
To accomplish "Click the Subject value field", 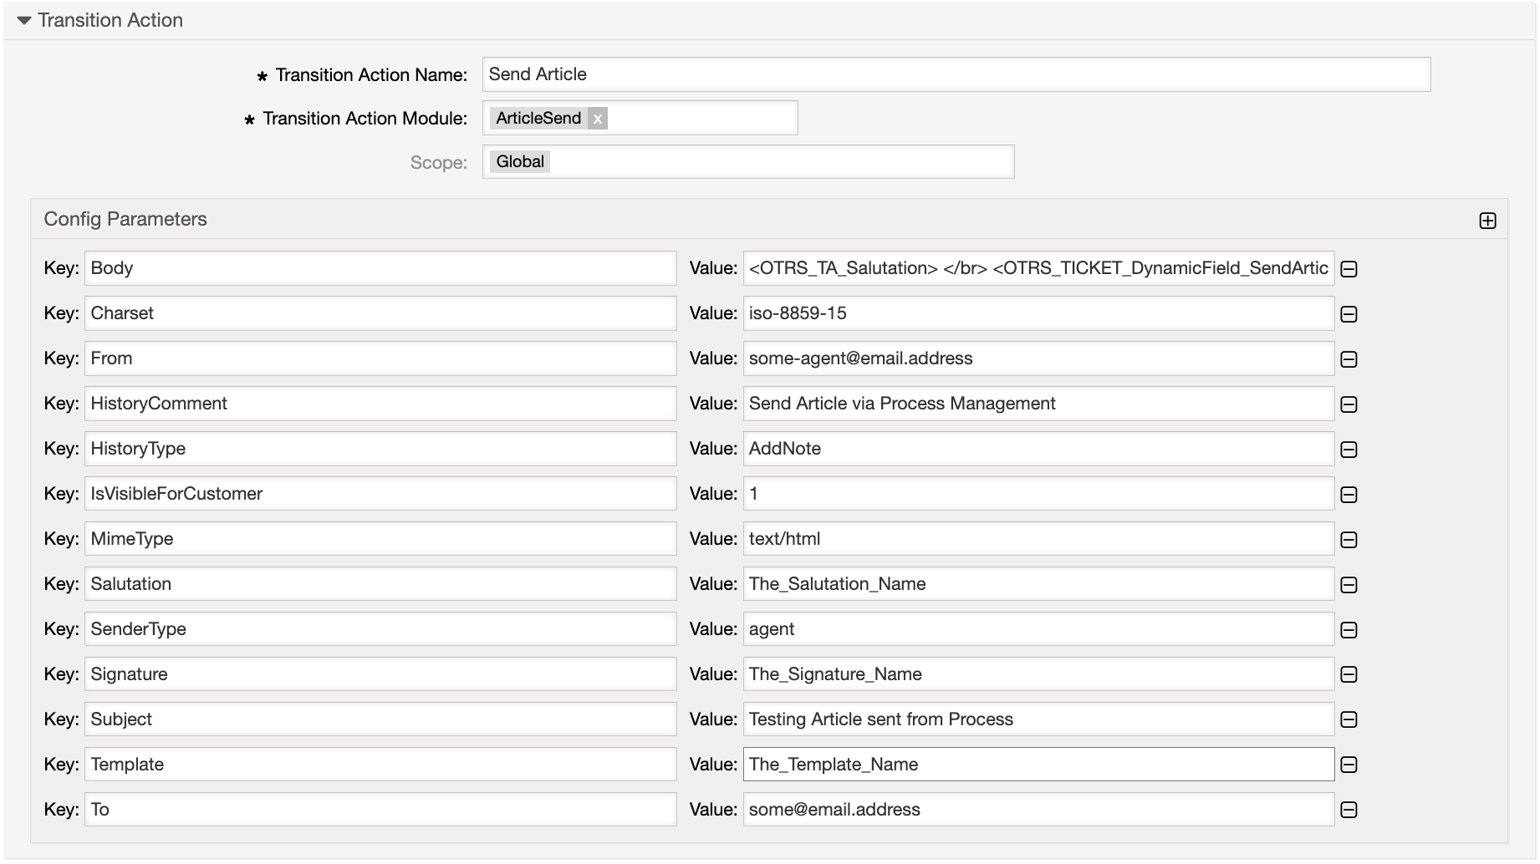I will (1037, 719).
